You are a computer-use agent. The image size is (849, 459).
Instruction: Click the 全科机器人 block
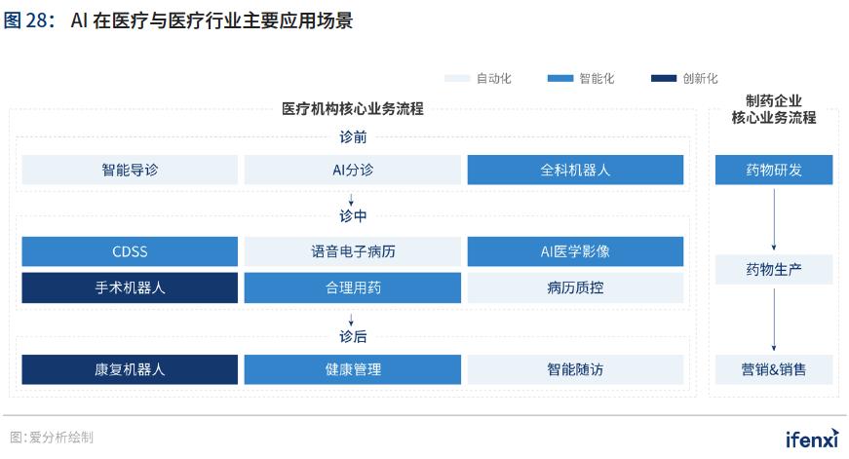tap(575, 170)
